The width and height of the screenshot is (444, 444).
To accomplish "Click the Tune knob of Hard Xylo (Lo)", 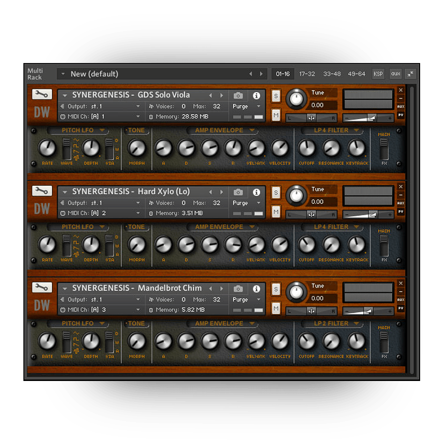I will [296, 196].
